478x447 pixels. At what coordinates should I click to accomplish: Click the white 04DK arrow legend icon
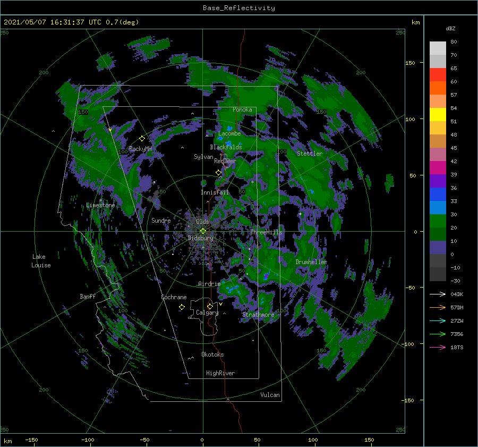pyautogui.click(x=438, y=294)
